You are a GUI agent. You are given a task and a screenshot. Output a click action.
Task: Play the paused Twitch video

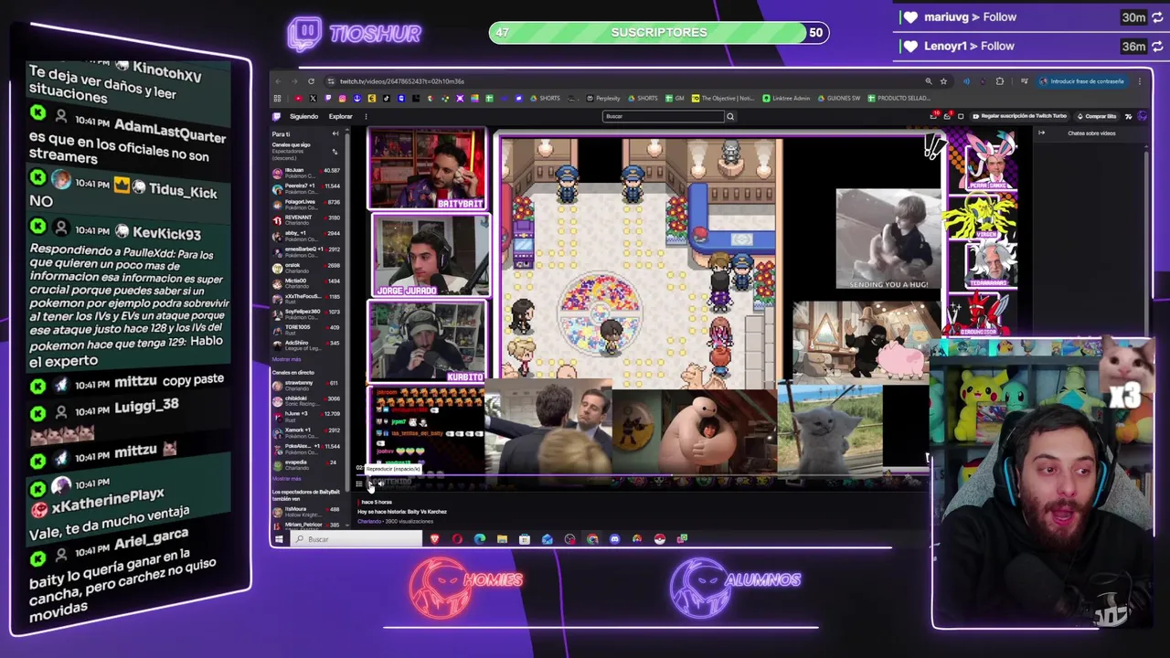click(x=369, y=483)
